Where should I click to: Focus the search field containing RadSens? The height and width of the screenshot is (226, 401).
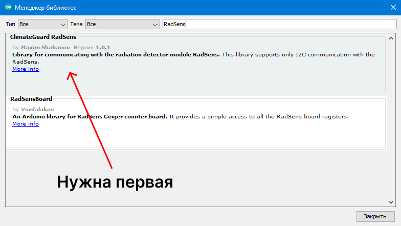click(279, 24)
